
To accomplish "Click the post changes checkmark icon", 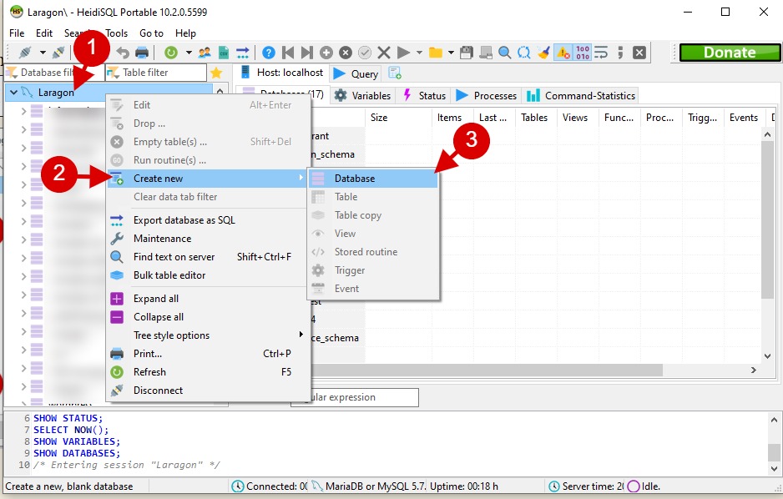I will 365,53.
